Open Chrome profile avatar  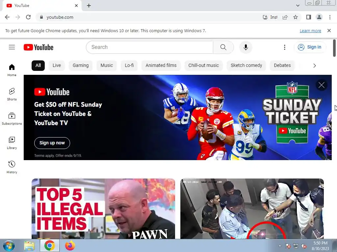click(x=319, y=17)
